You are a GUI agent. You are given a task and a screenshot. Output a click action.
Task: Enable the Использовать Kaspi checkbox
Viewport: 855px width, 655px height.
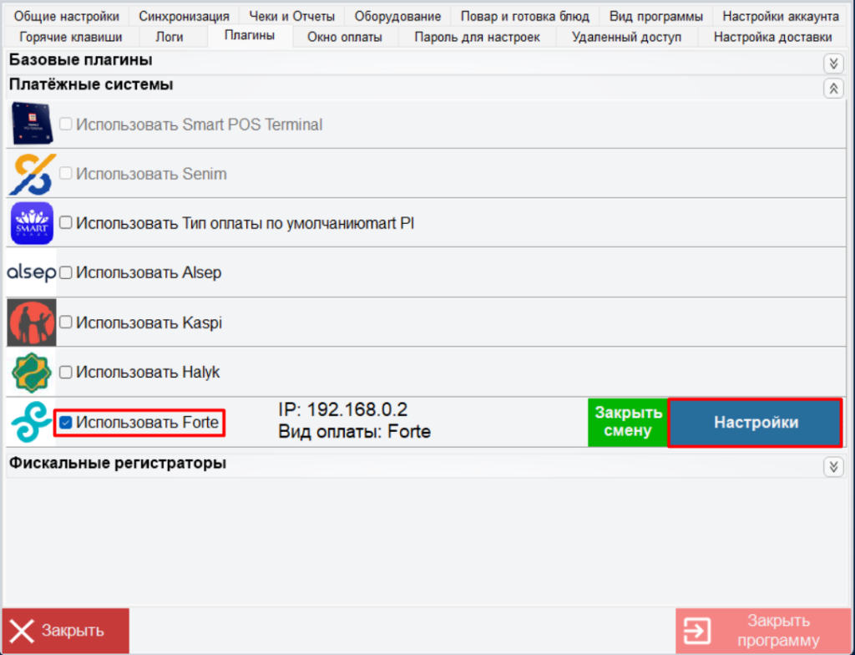[65, 322]
